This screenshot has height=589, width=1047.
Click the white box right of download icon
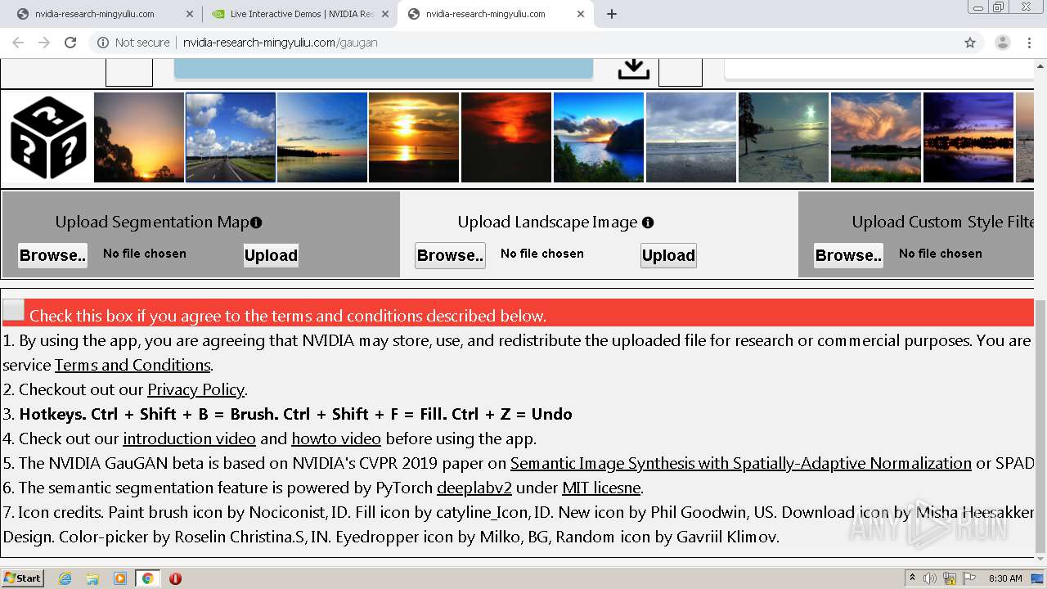[681, 72]
